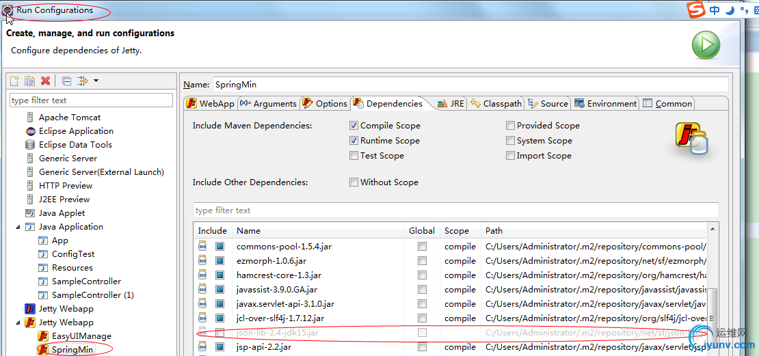759x356 pixels.
Task: Switch to the WebApp tab
Action: point(211,103)
